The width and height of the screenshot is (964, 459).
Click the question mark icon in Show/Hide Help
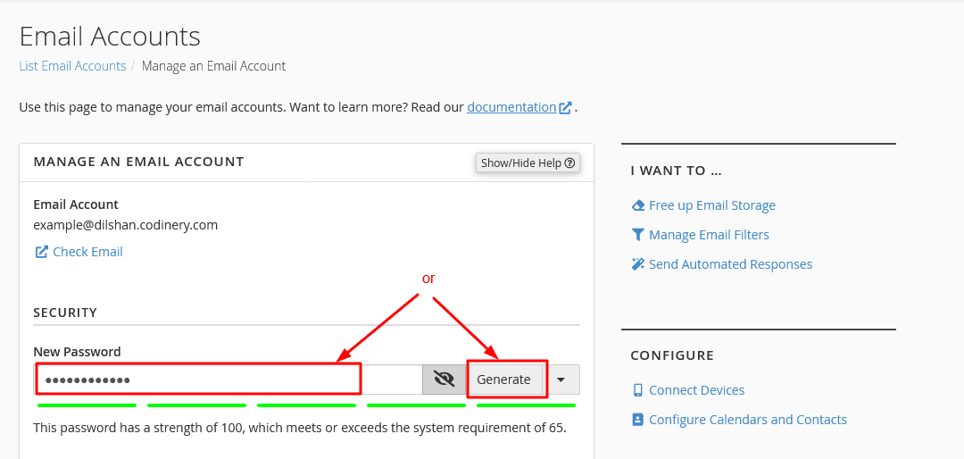click(569, 163)
